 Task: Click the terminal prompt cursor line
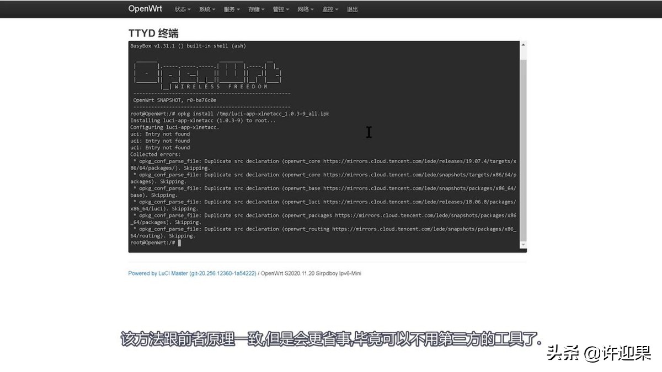[156, 242]
